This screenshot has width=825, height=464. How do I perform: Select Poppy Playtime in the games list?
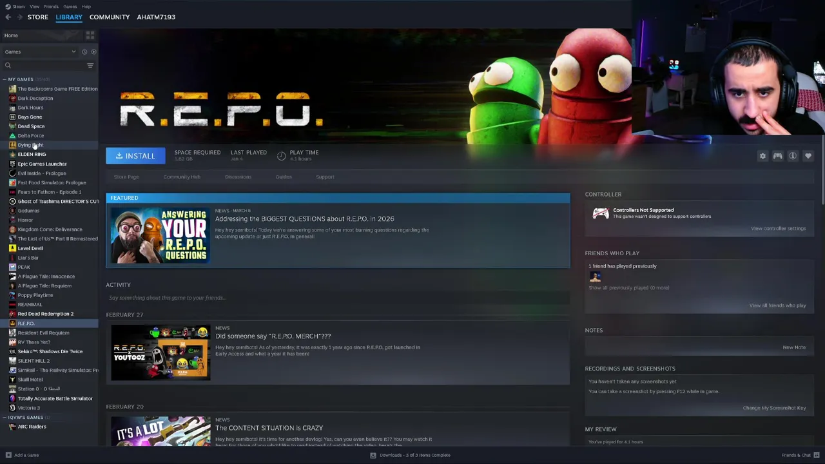(x=49, y=295)
